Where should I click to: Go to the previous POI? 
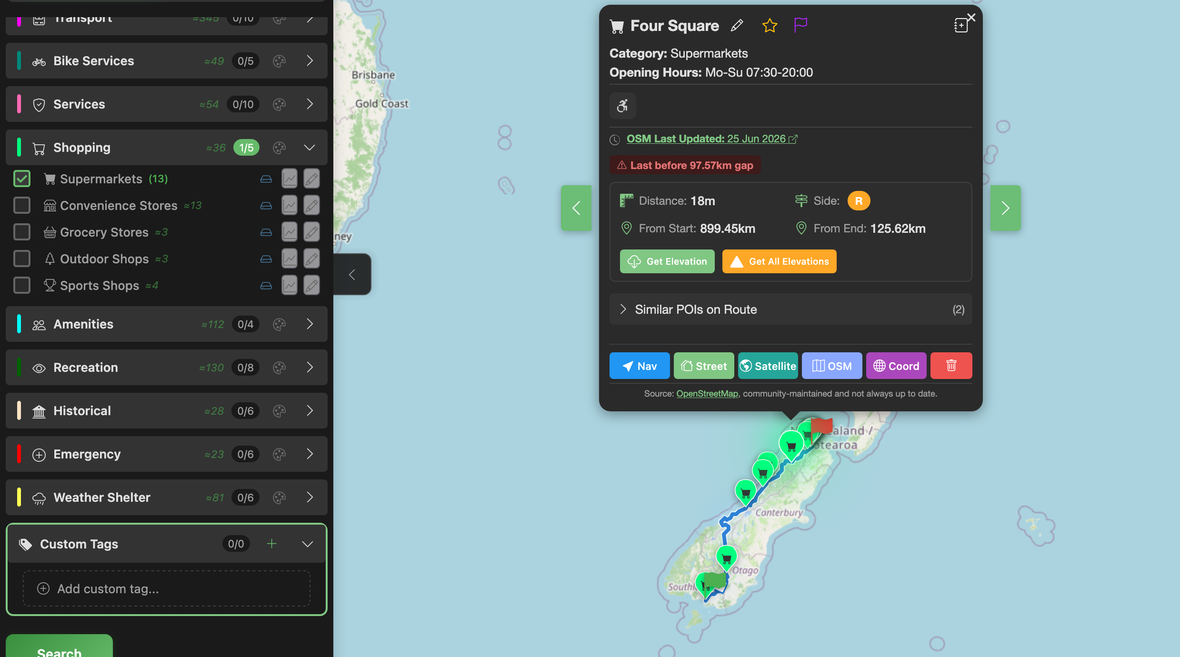click(x=576, y=208)
